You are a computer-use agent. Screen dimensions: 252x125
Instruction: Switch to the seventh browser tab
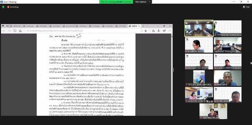(x=94, y=26)
